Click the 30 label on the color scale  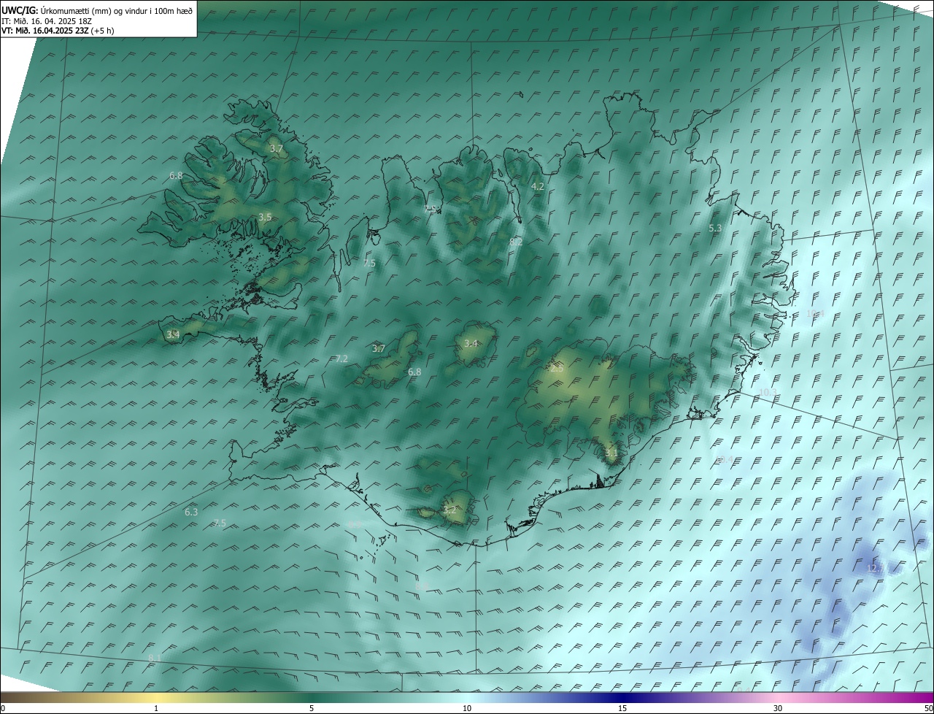tap(778, 708)
